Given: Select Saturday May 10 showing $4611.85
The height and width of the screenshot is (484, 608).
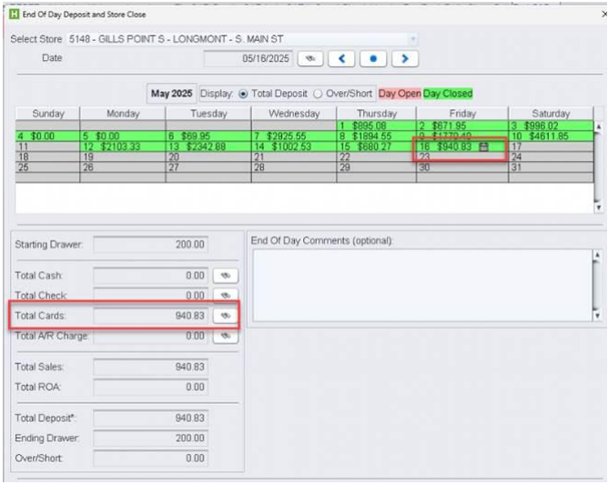Looking at the screenshot, I should (550, 136).
